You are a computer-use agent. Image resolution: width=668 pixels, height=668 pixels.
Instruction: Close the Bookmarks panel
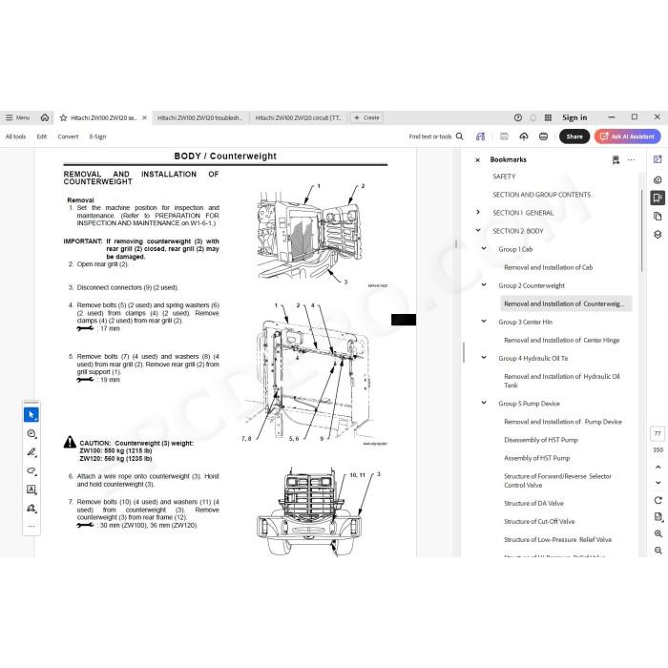coord(477,160)
